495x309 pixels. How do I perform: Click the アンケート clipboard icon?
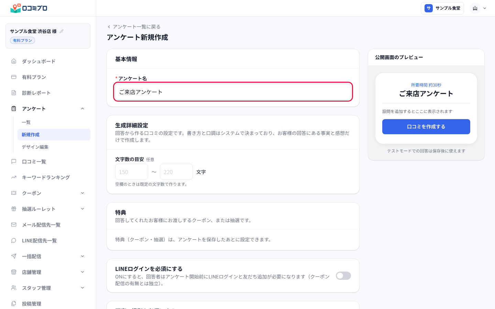tap(14, 108)
